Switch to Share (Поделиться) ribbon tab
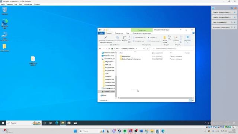 (119, 33)
